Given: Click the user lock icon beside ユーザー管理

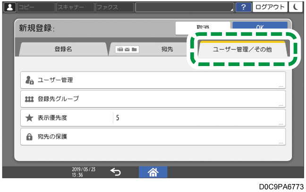Looking at the screenshot, I should 29,80.
